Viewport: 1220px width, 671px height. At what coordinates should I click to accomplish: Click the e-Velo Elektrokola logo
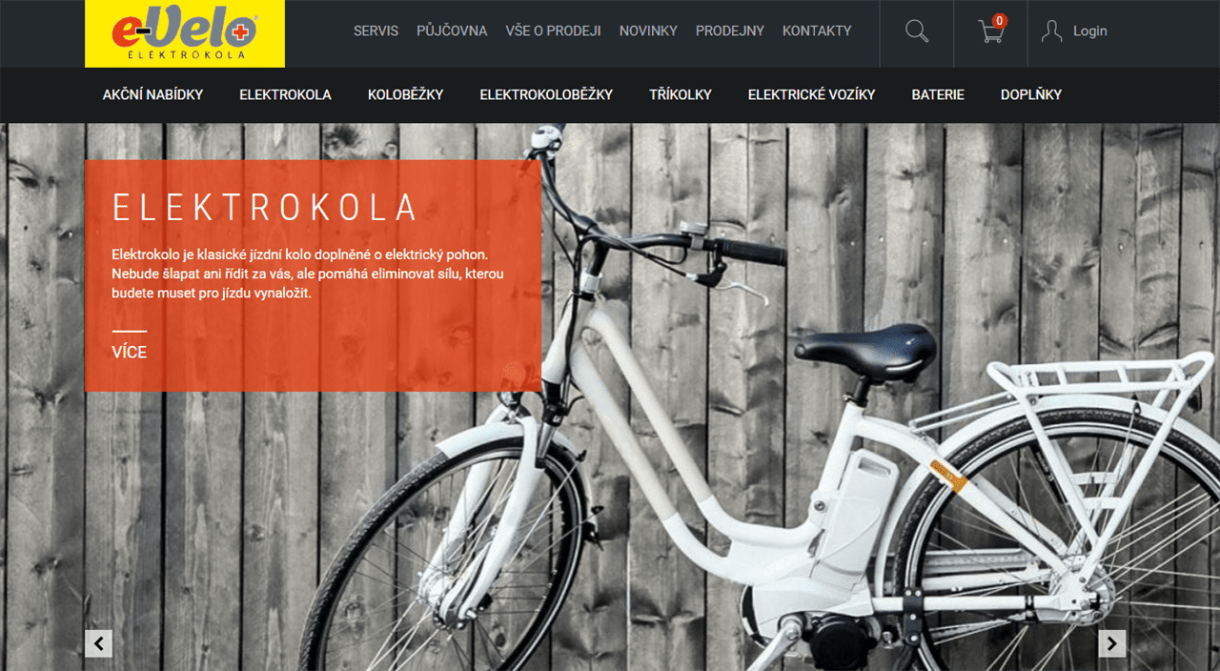pyautogui.click(x=185, y=33)
